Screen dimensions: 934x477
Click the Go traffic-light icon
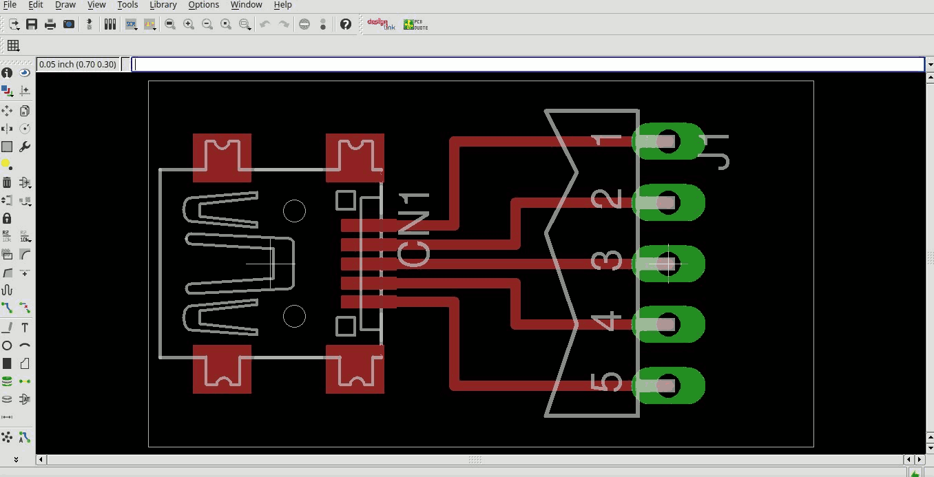[323, 24]
